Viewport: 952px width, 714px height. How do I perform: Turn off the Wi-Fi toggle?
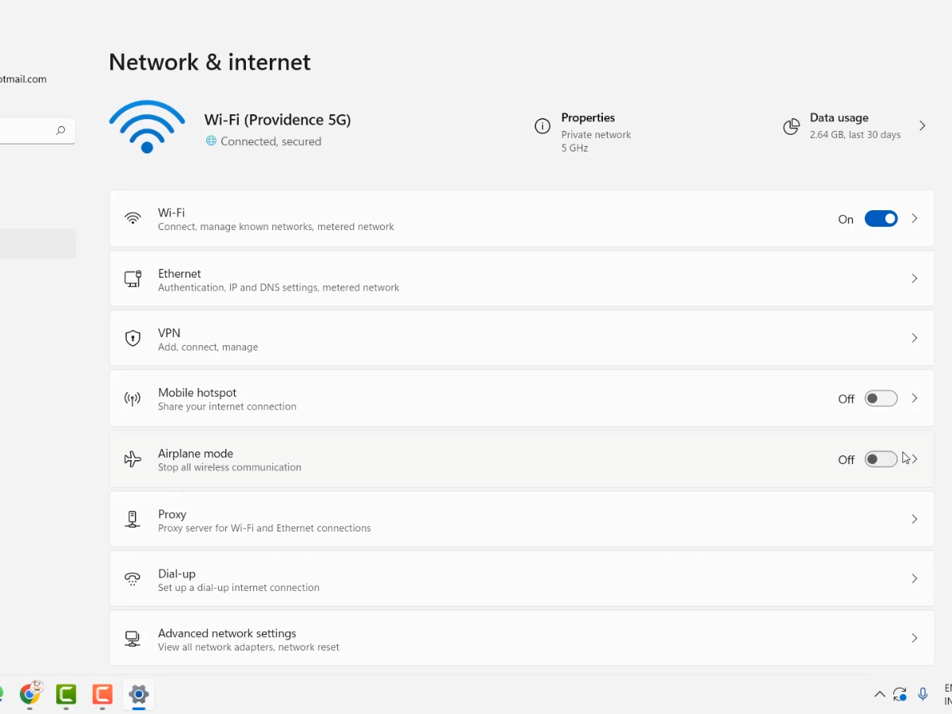click(881, 219)
